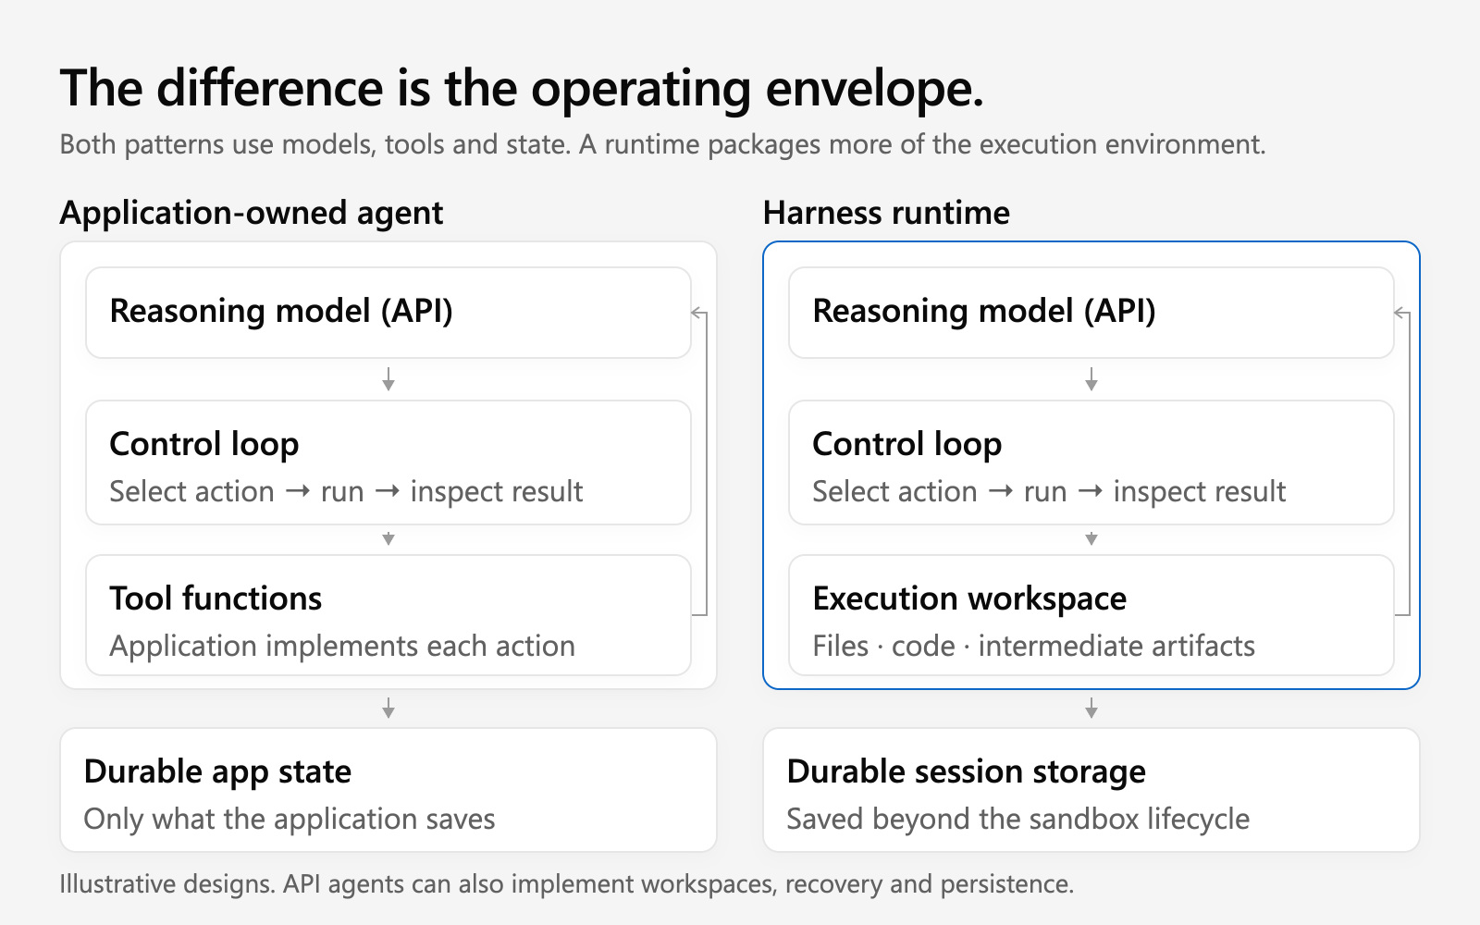This screenshot has width=1480, height=925.
Task: Click "Application implements each action" text
Action: coord(342,647)
